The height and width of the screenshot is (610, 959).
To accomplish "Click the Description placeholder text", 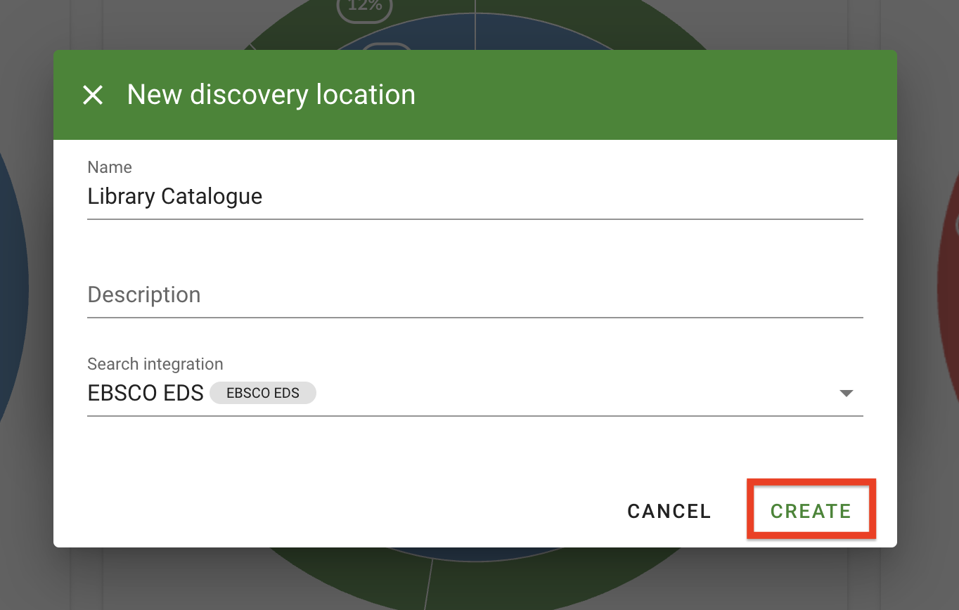I will tap(144, 295).
